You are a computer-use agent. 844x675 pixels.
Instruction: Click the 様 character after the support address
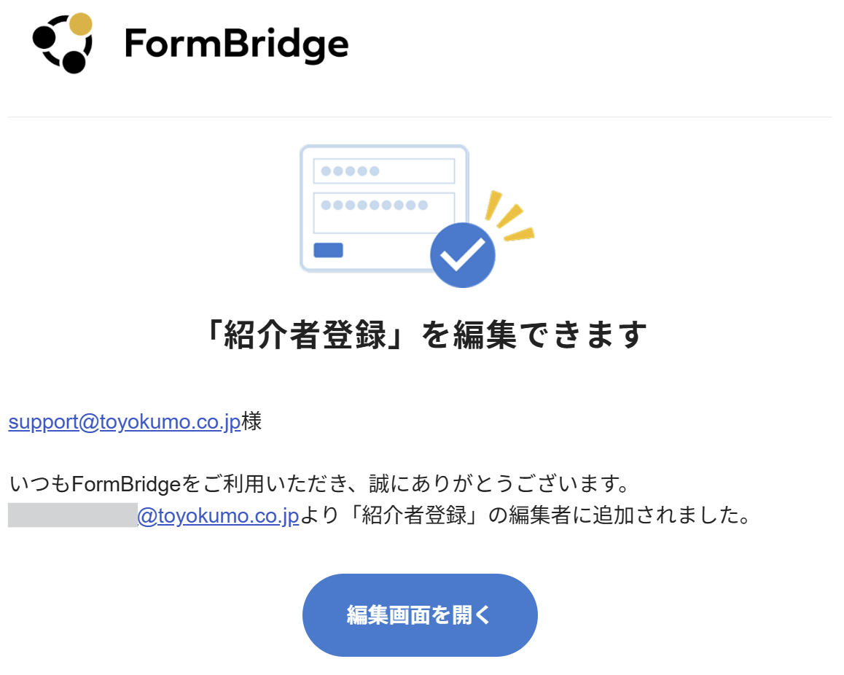point(251,423)
